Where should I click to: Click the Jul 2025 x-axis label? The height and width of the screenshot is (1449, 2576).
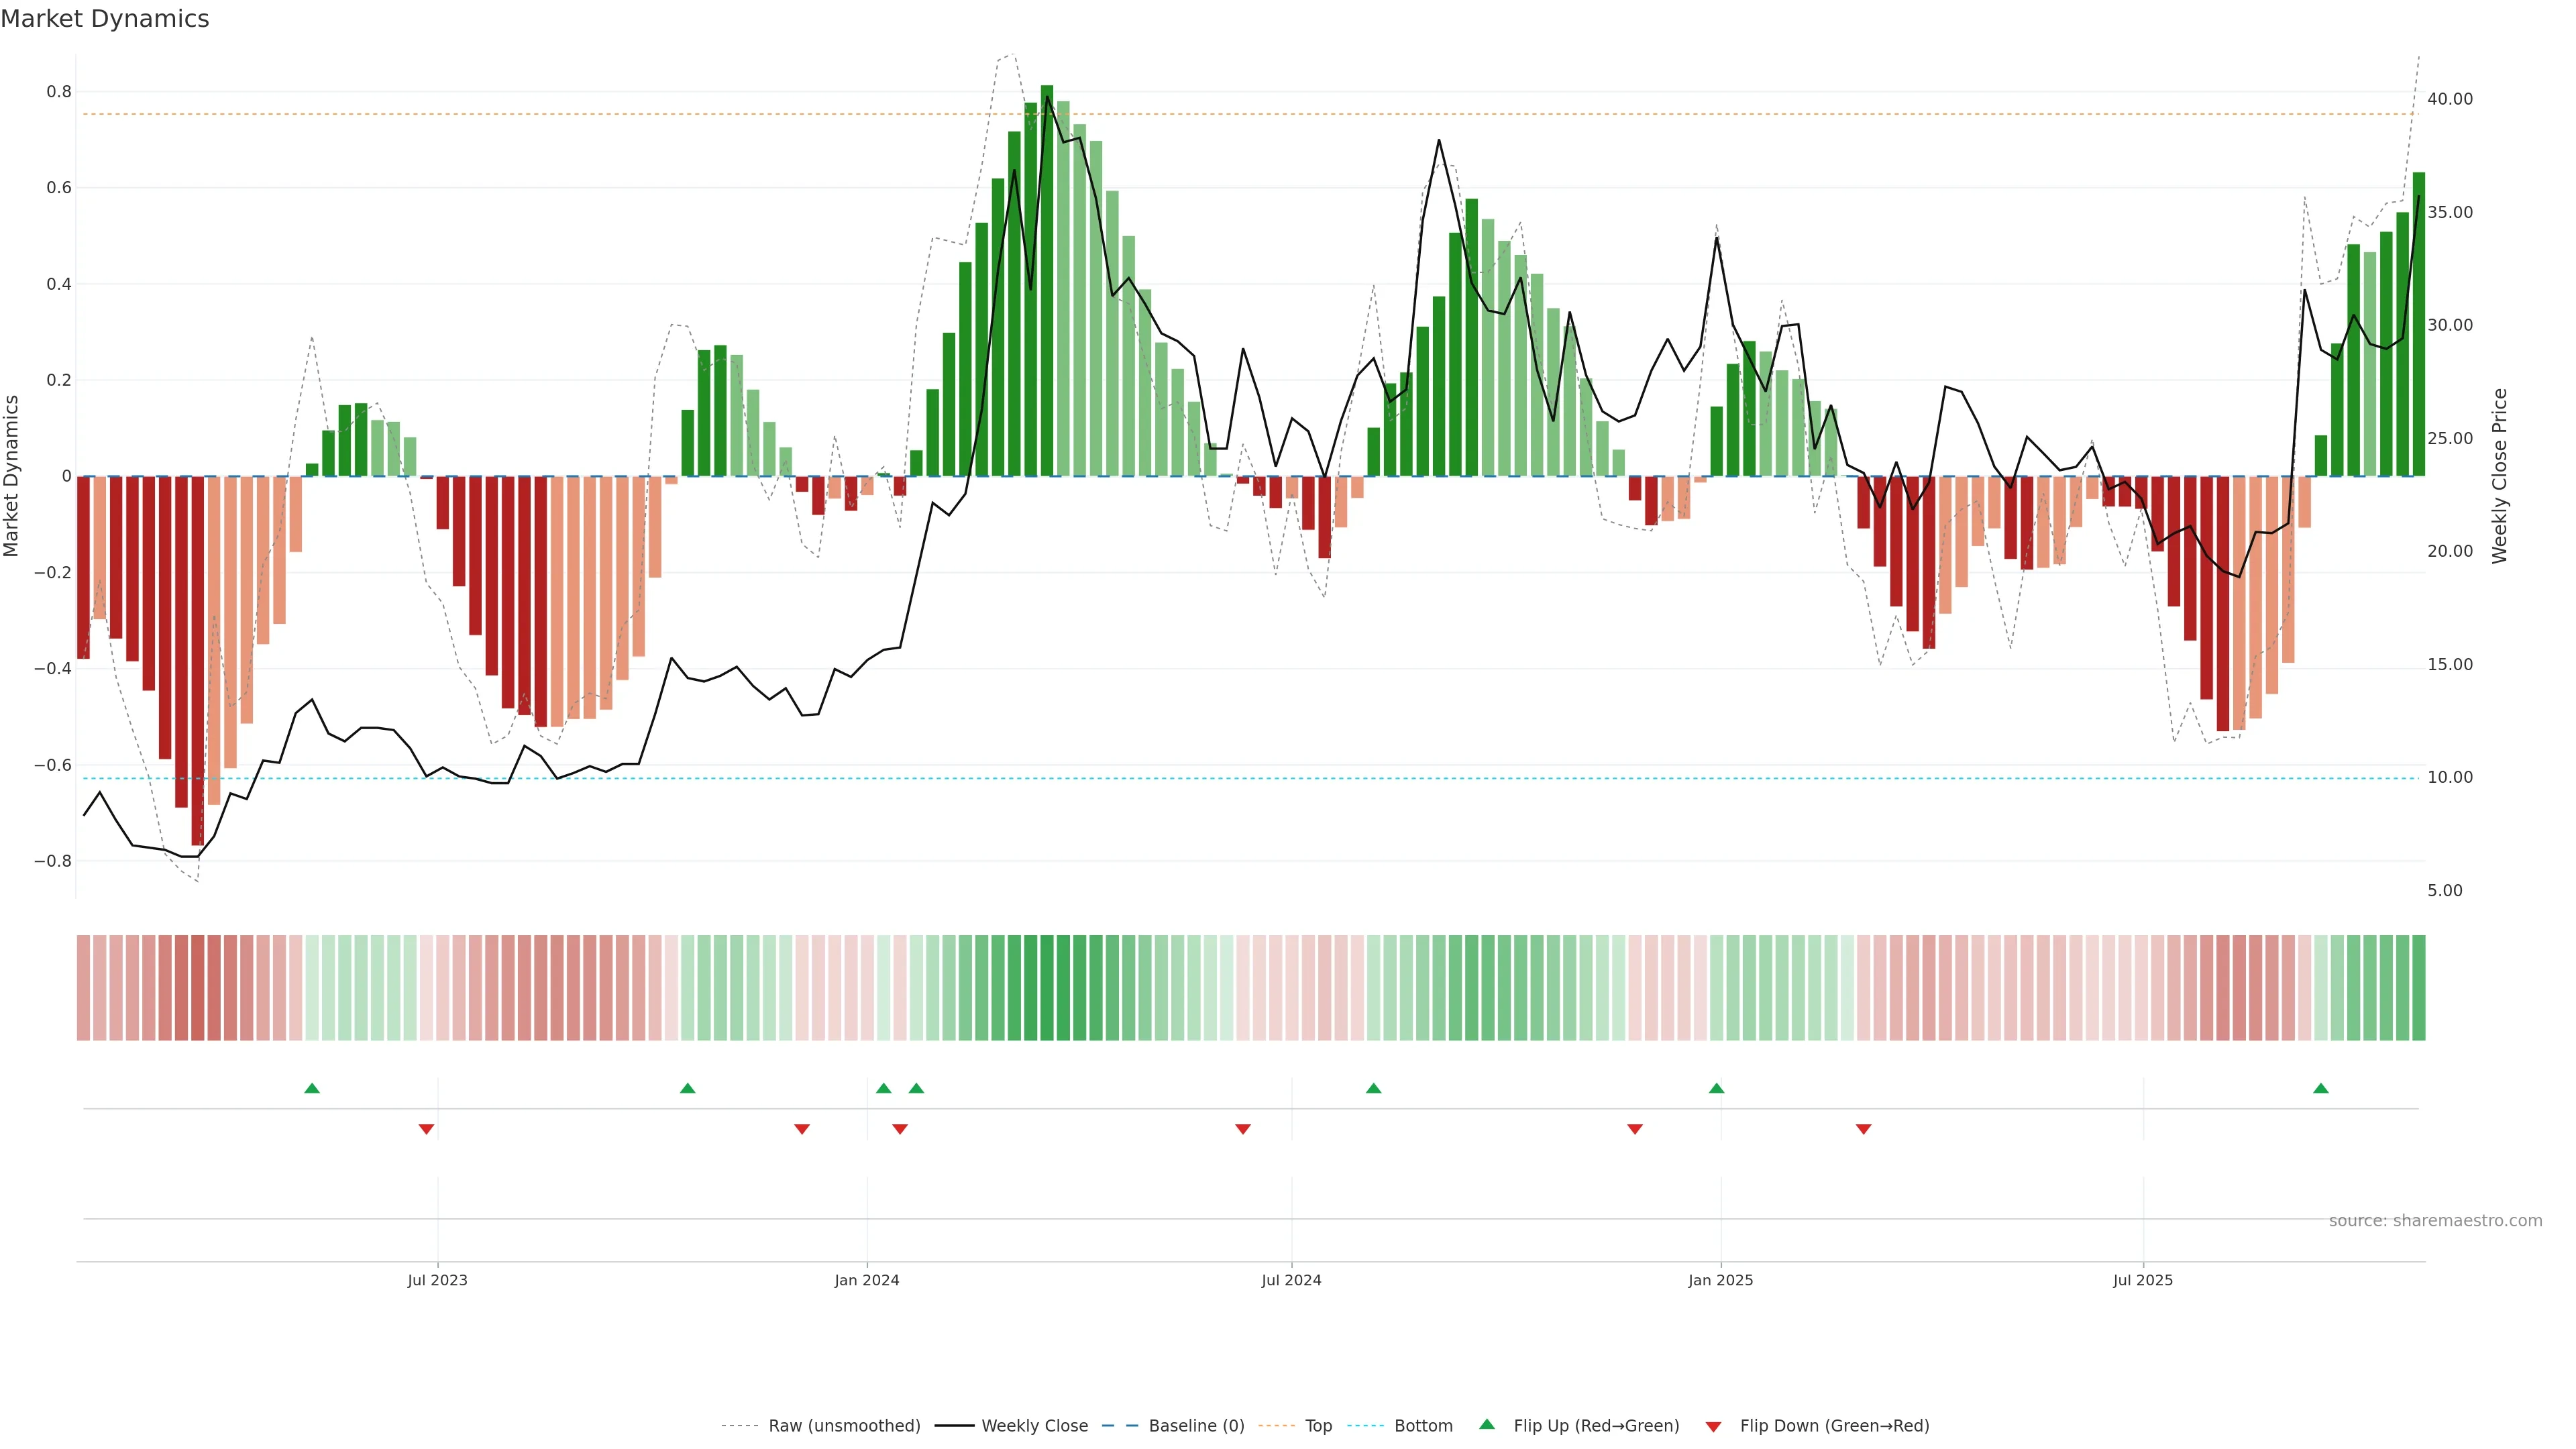pos(2143,1280)
